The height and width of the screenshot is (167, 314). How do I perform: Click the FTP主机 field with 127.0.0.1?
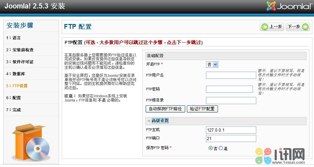(x=231, y=130)
